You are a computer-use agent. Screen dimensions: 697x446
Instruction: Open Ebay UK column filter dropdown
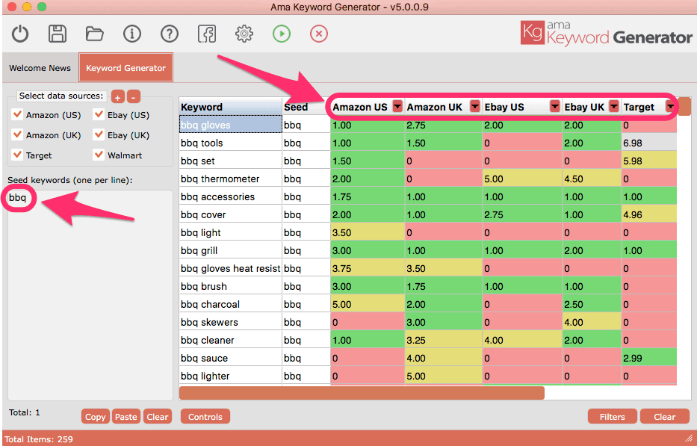click(614, 106)
